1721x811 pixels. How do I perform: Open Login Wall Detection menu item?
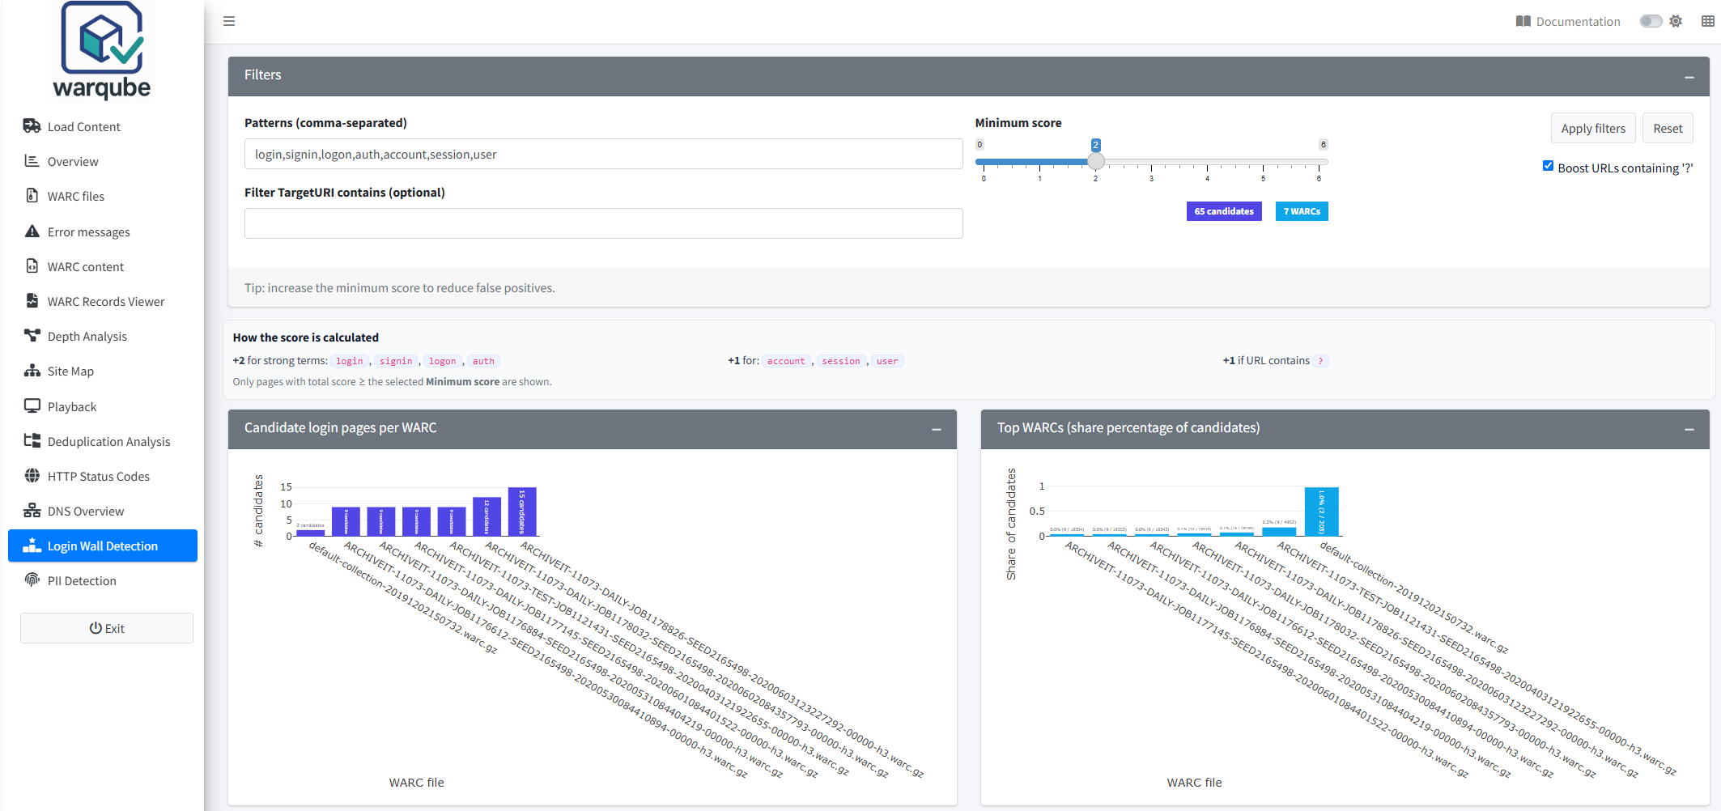tap(103, 546)
